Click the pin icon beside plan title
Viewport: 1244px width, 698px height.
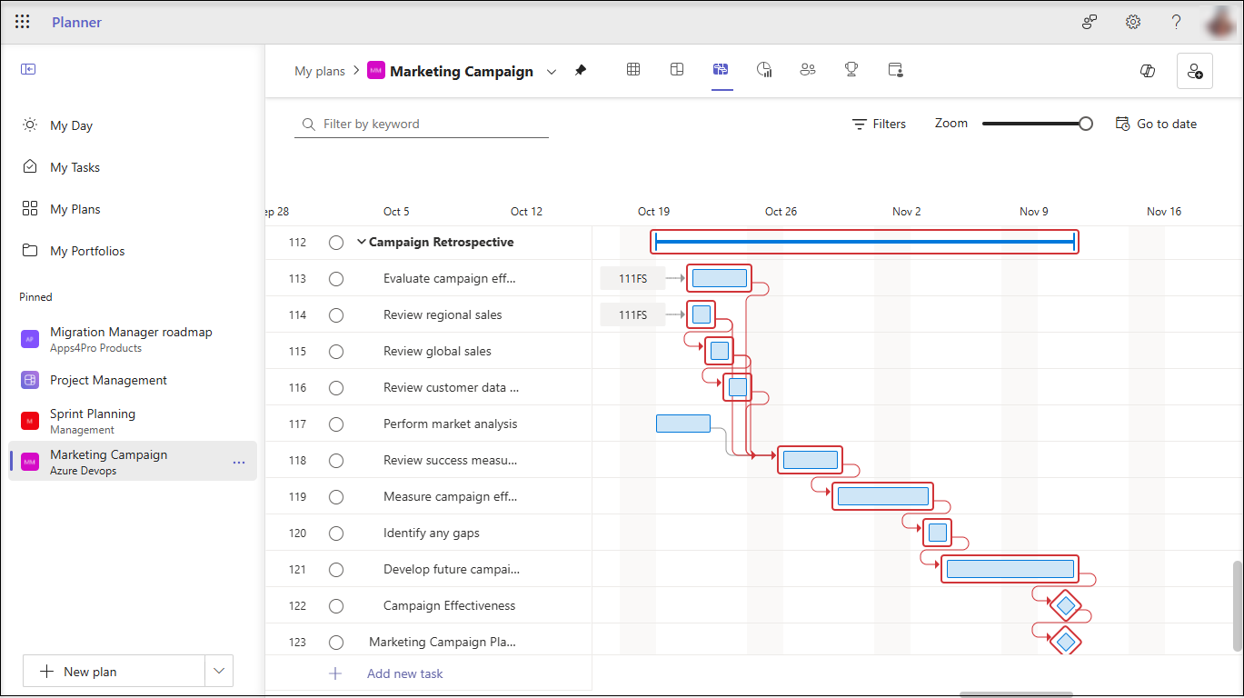click(581, 71)
